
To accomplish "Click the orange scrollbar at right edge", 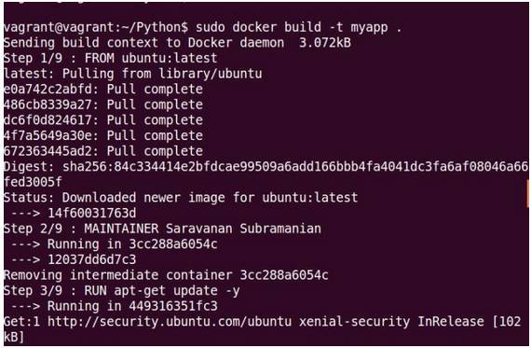I will (527, 193).
